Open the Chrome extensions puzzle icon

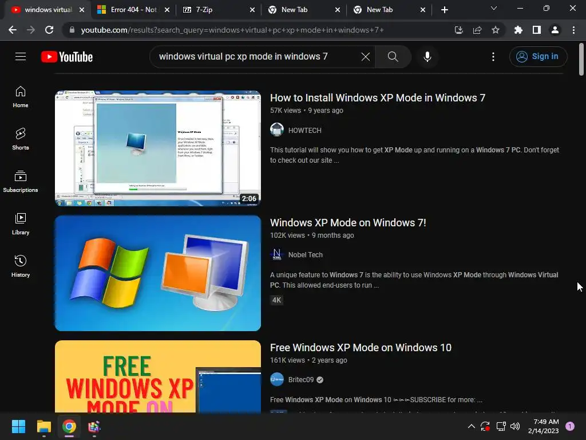click(x=518, y=30)
